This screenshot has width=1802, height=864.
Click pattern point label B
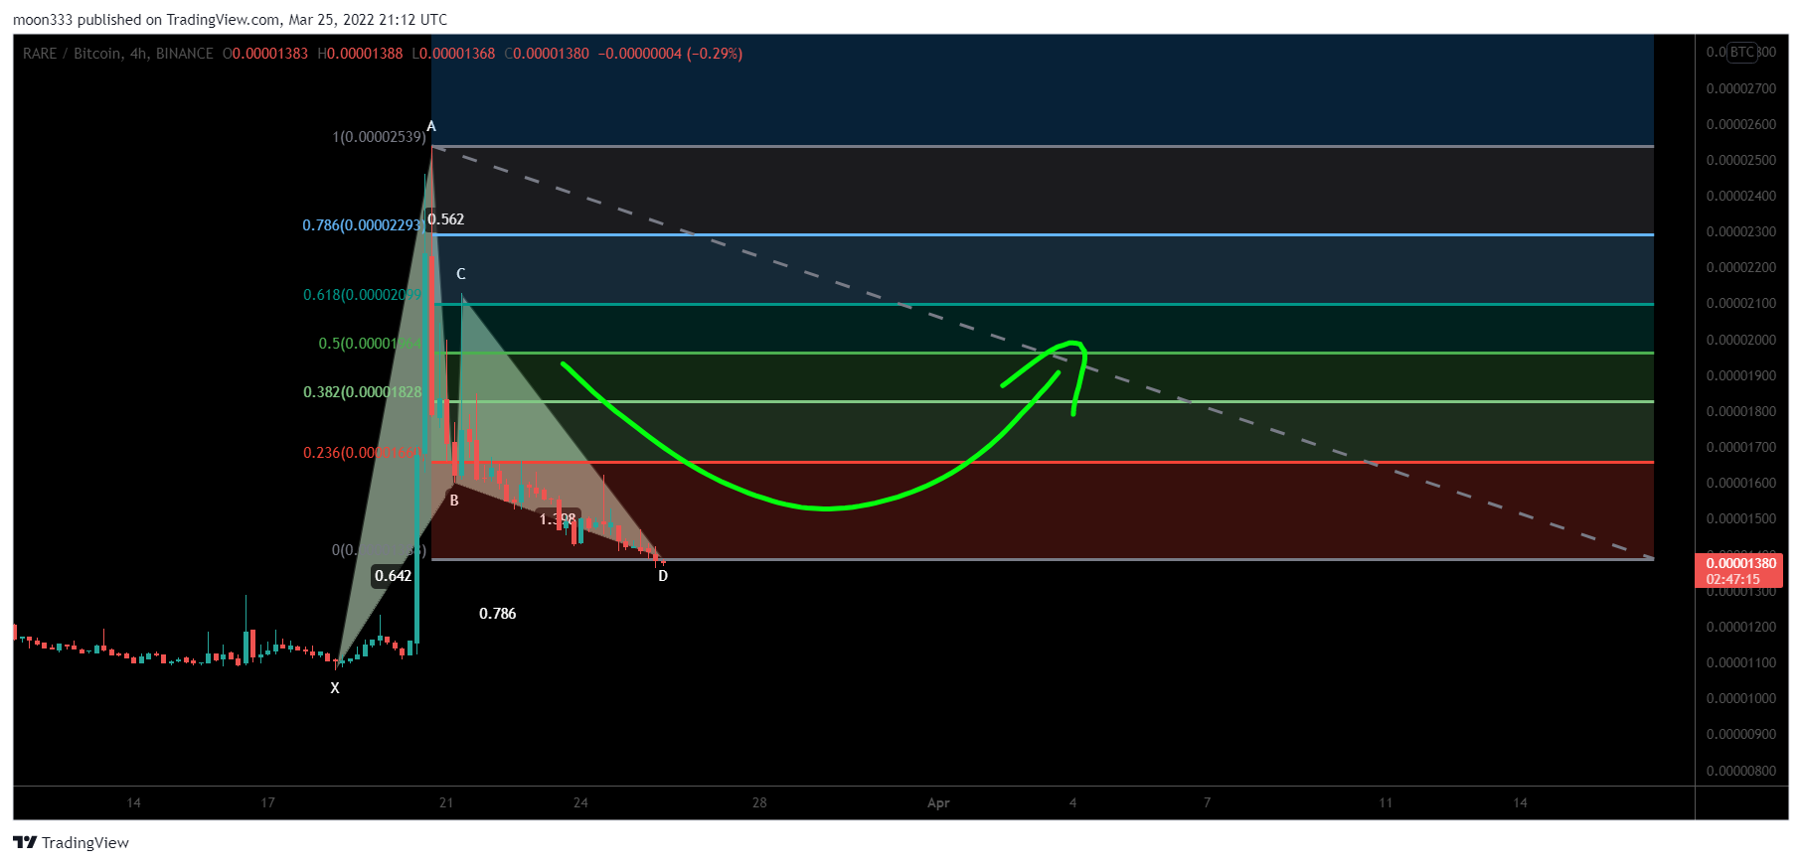click(454, 501)
